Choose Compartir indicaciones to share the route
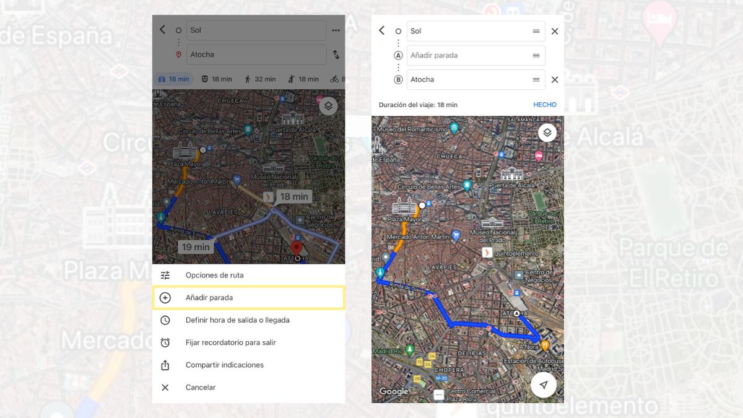This screenshot has height=418, width=743. point(224,365)
